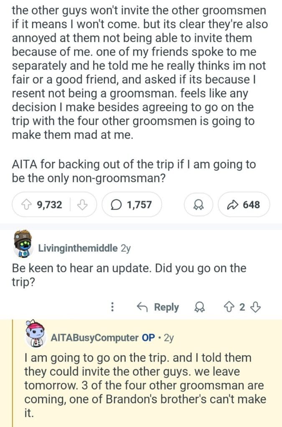The image size is (282, 427).
Task: Open the three-dot menu on Livinginthemiddle's comment
Action: coord(112,307)
